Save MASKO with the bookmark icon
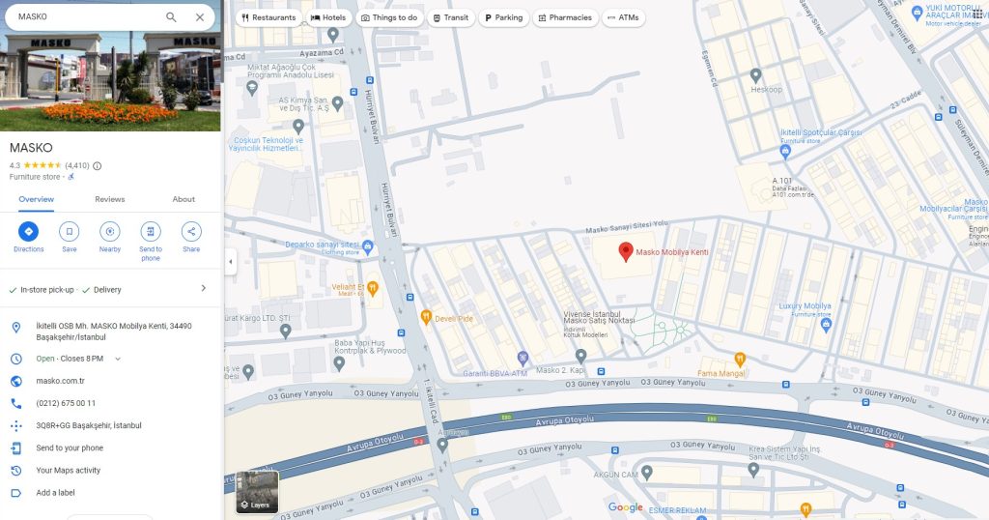The height and width of the screenshot is (520, 989). (70, 232)
